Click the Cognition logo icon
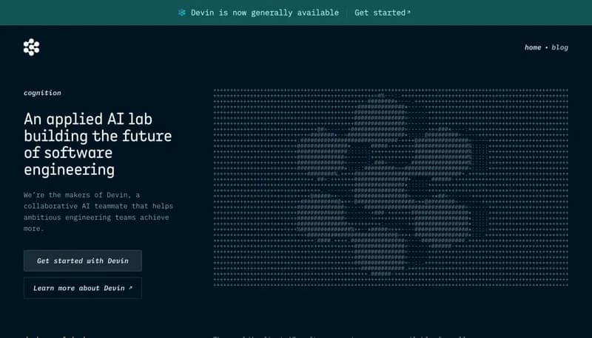 click(31, 47)
